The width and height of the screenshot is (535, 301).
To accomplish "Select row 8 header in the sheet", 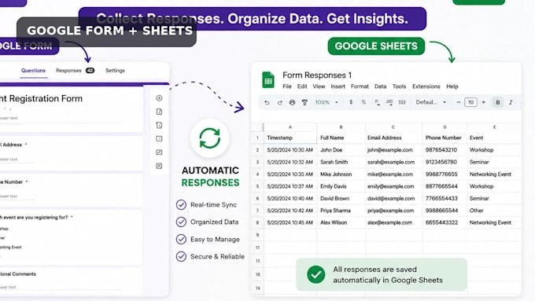I will tap(257, 222).
